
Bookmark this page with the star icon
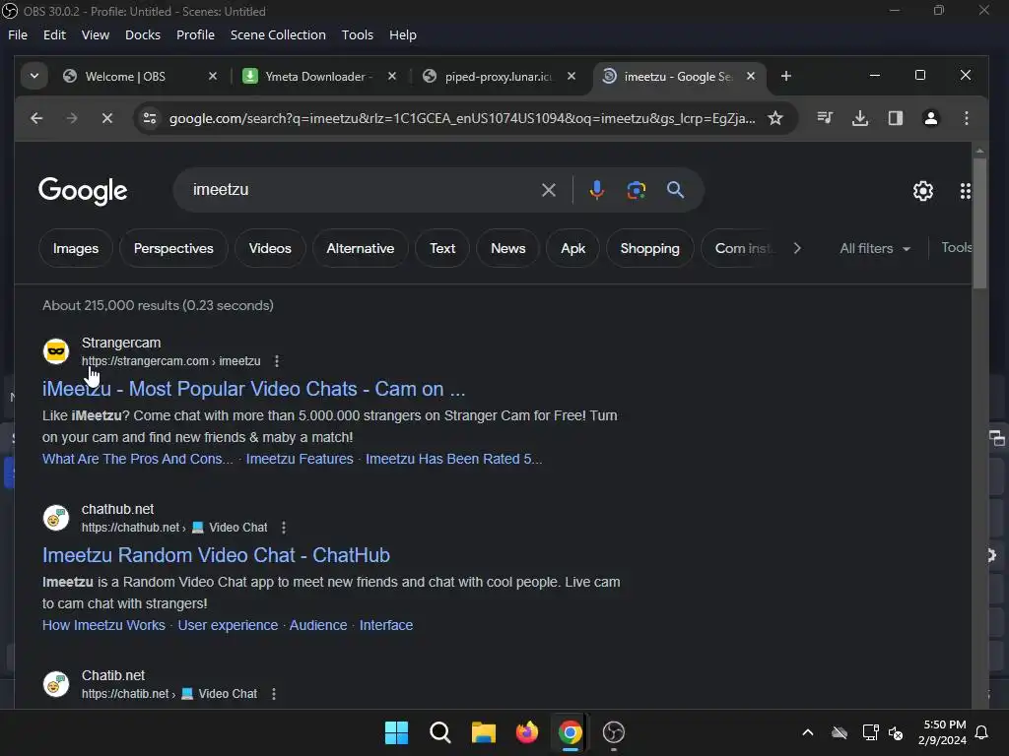[x=775, y=118]
